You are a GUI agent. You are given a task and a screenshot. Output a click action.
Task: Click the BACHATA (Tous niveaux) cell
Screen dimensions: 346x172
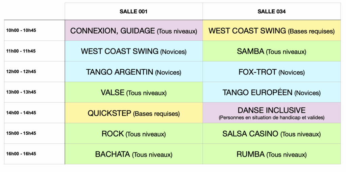(133, 154)
